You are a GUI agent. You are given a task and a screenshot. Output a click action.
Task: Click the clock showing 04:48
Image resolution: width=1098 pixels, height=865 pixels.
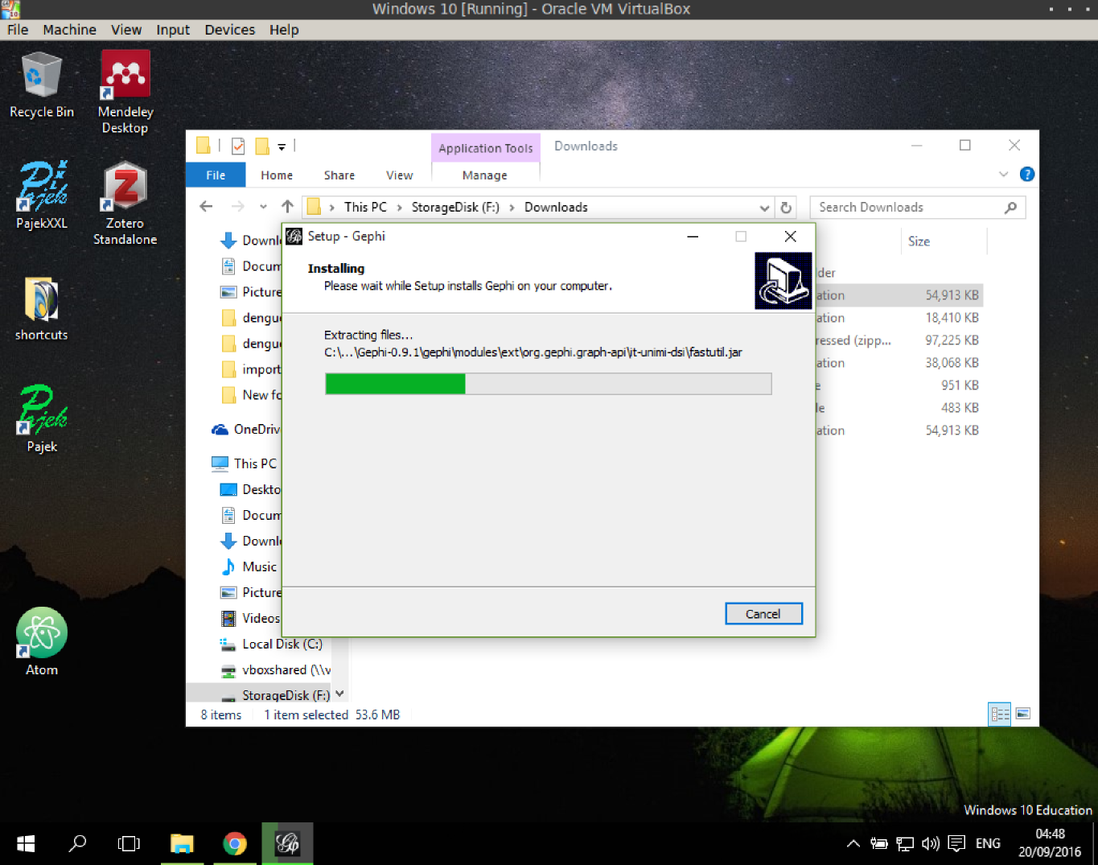point(1050,834)
